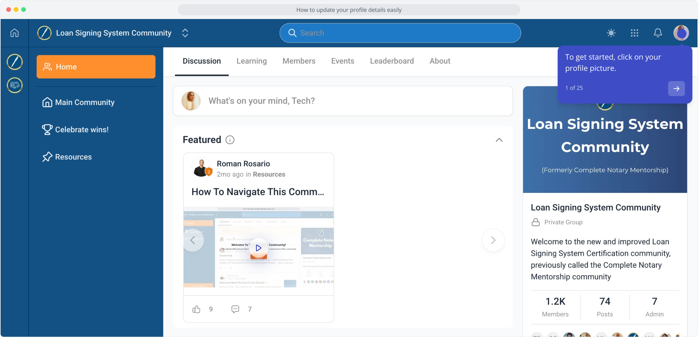Click your profile picture in header

pos(681,33)
